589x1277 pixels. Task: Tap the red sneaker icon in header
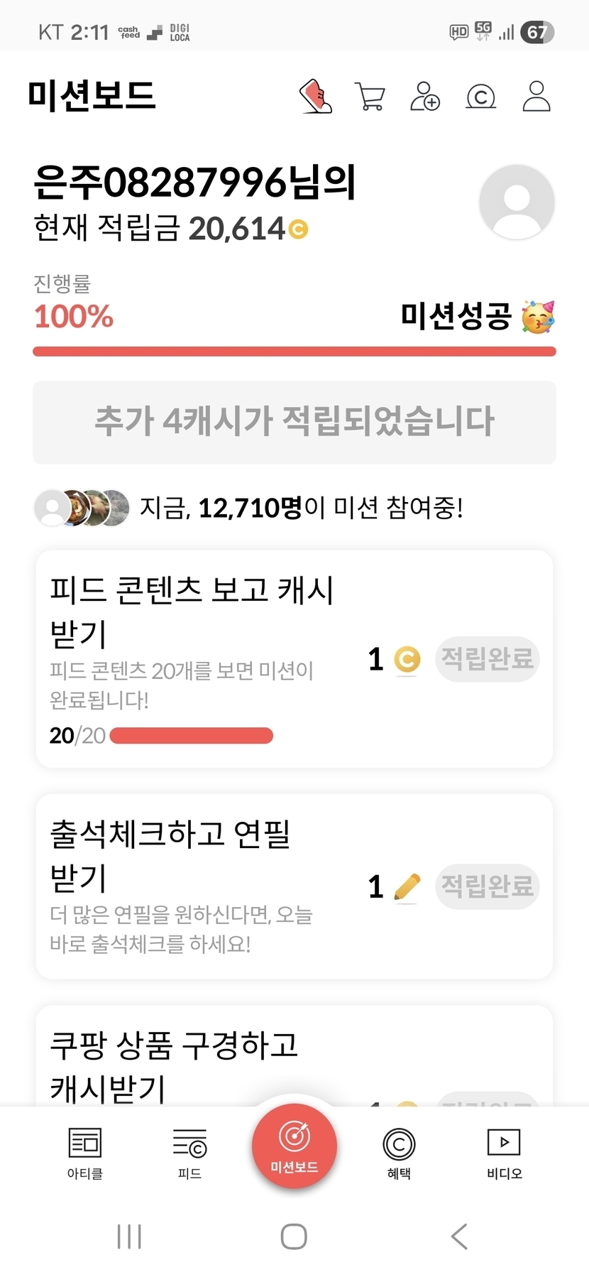(x=316, y=96)
